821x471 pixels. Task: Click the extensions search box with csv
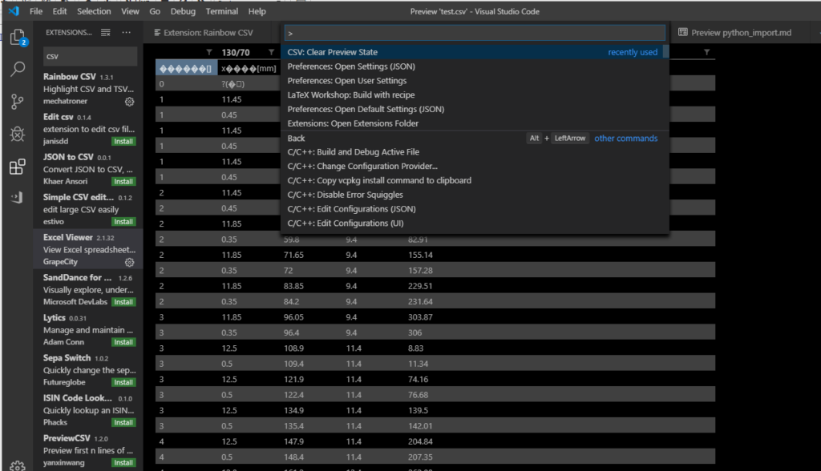[x=90, y=57]
